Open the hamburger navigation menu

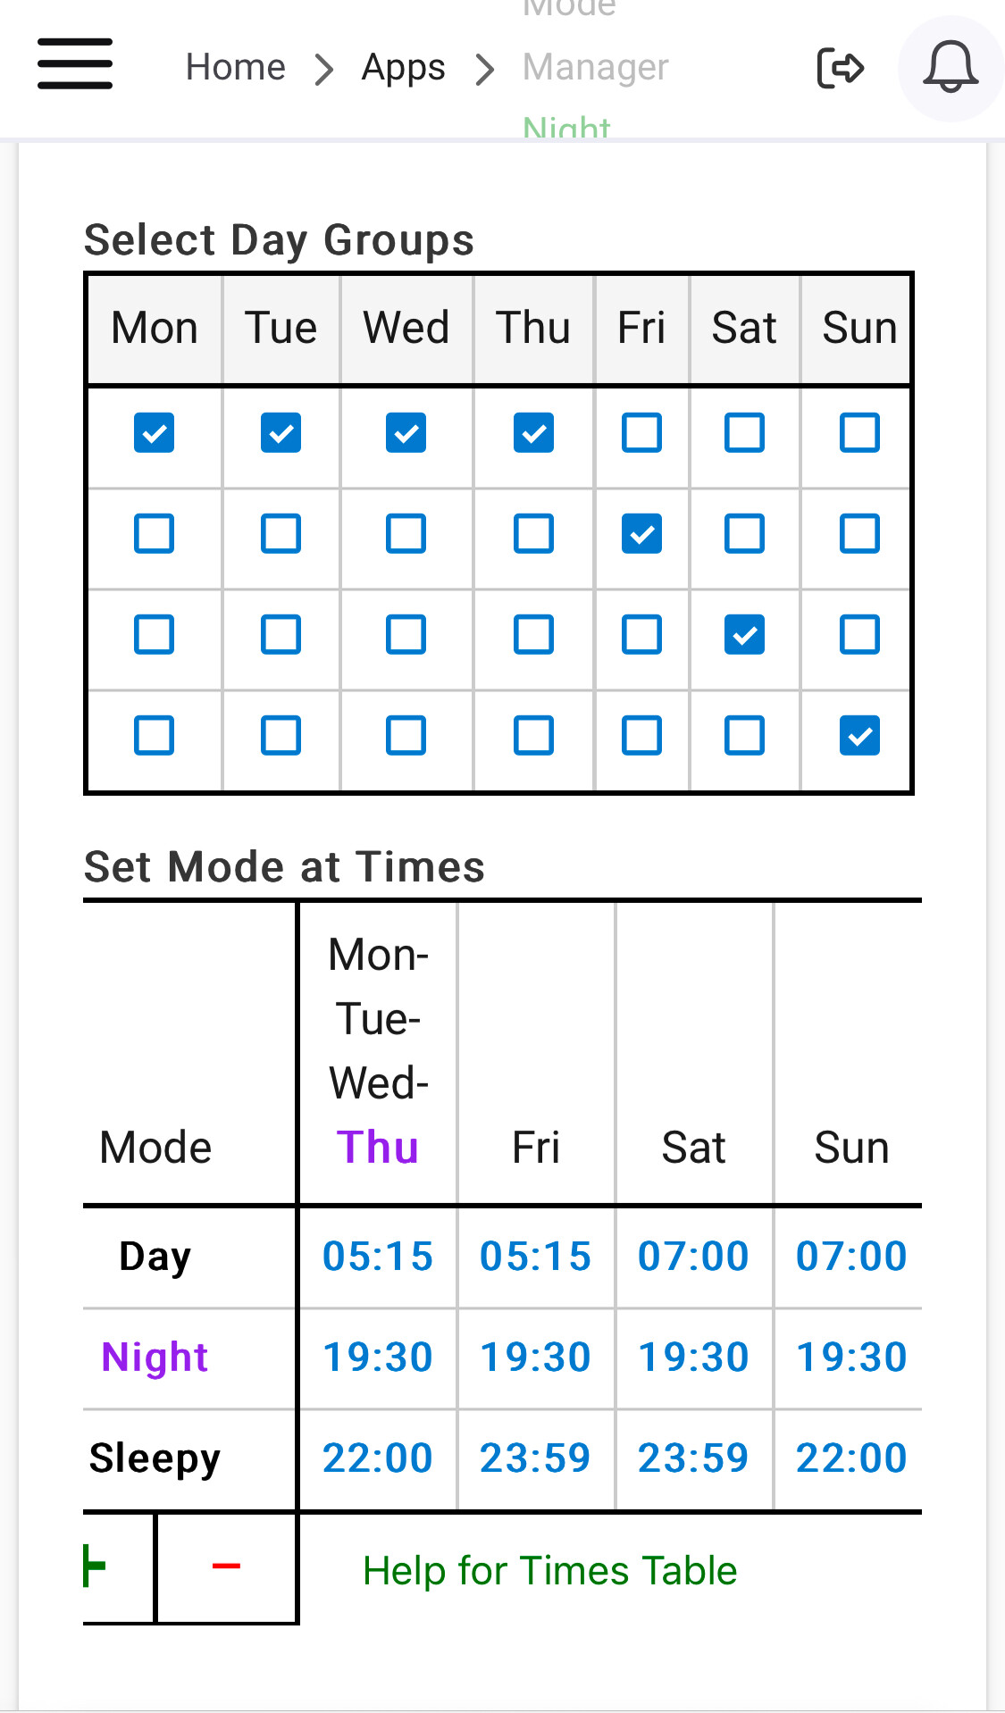[x=75, y=64]
